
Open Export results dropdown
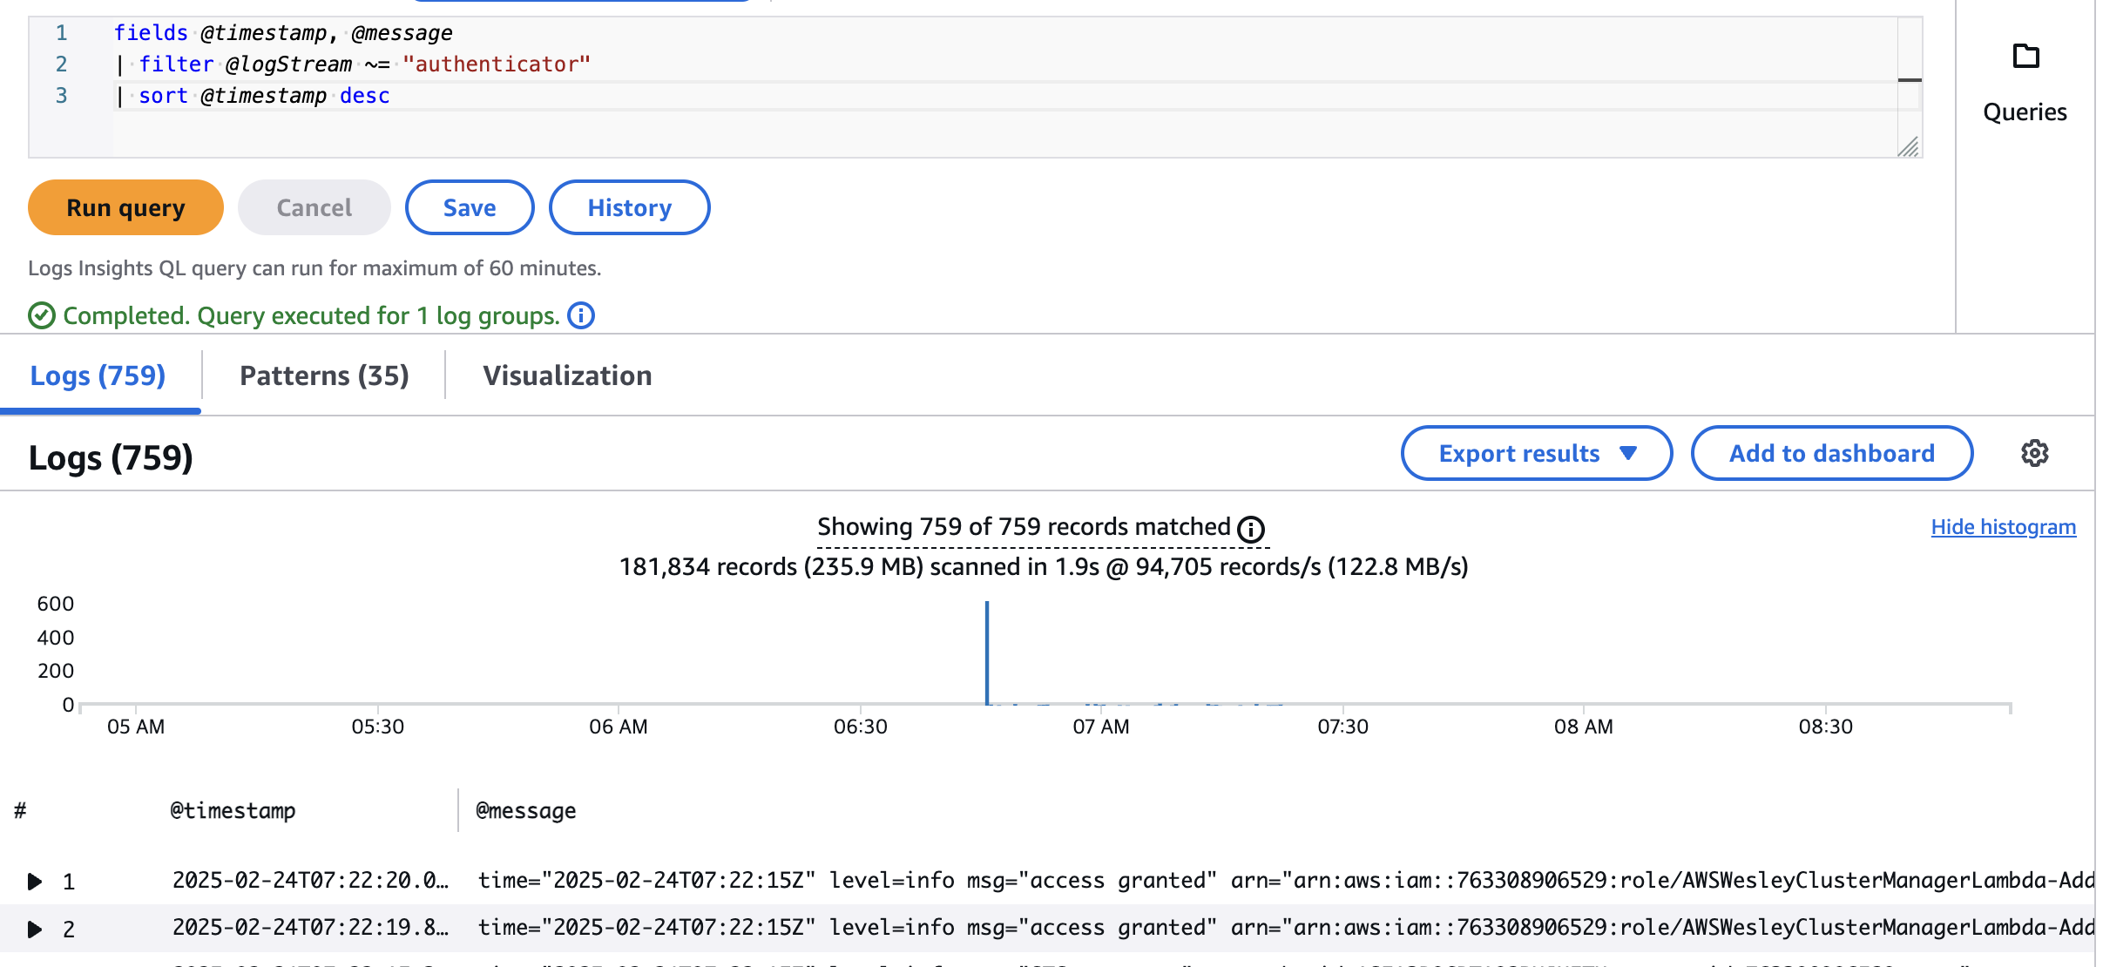click(x=1536, y=453)
